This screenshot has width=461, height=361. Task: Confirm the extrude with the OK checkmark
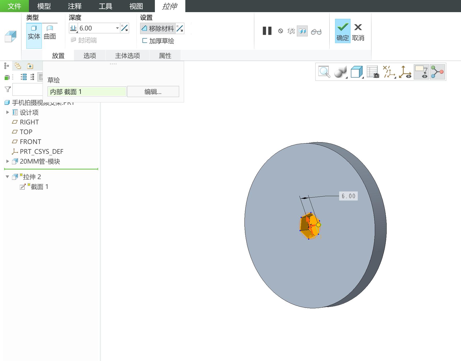point(343,31)
